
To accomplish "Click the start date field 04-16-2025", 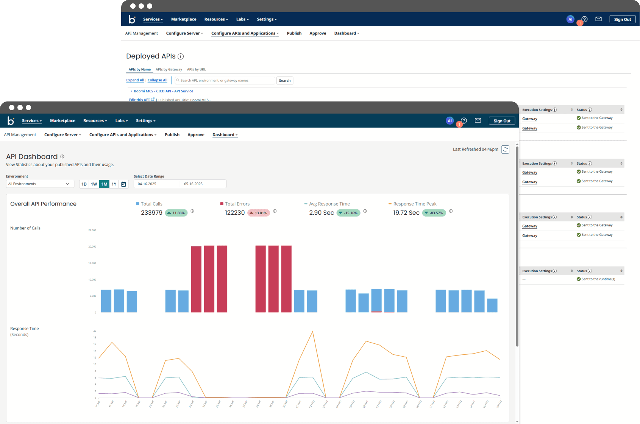I will coord(156,184).
